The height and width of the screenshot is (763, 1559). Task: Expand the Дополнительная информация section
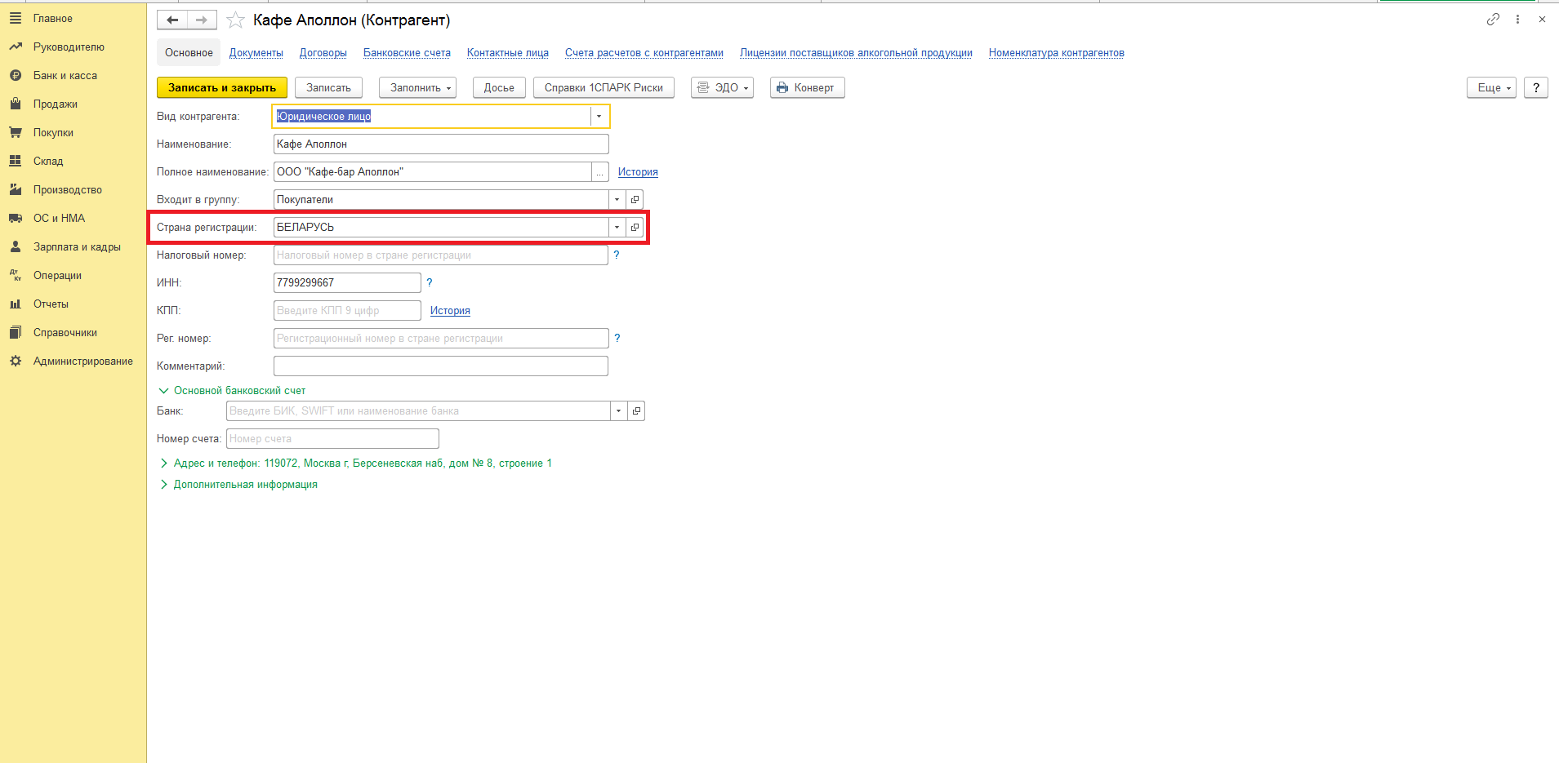click(238, 484)
